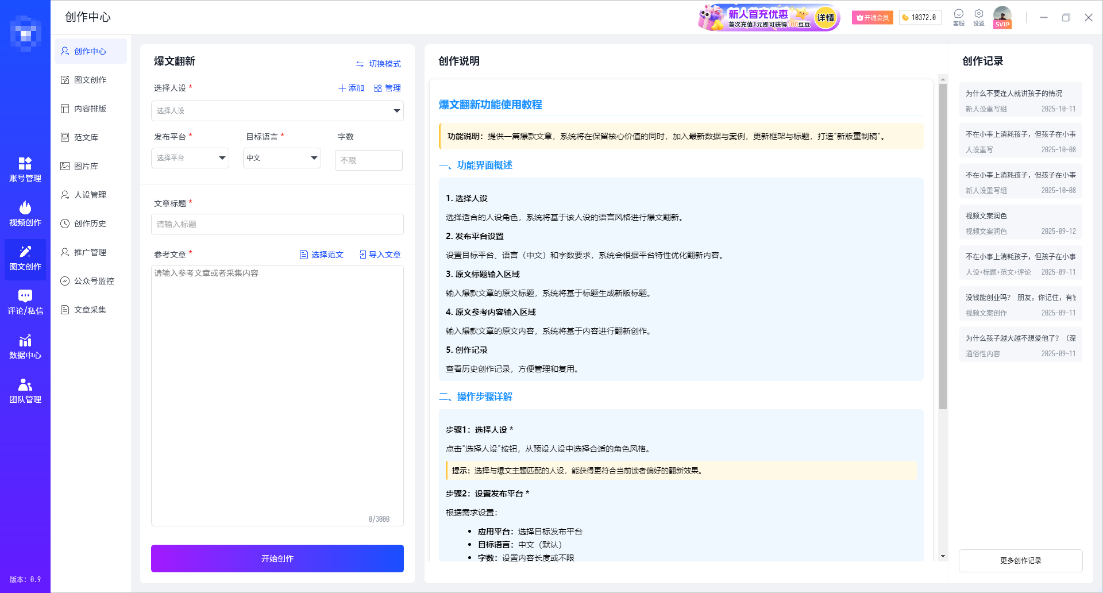Click 更多创作记录 at bottom right
The image size is (1103, 593).
pos(1020,561)
